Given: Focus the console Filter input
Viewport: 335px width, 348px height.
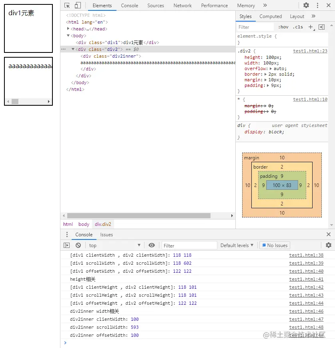Looking at the screenshot, I should tap(189, 245).
